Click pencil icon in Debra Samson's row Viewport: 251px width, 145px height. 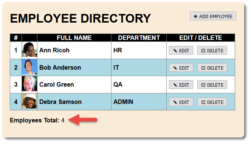pos(175,102)
